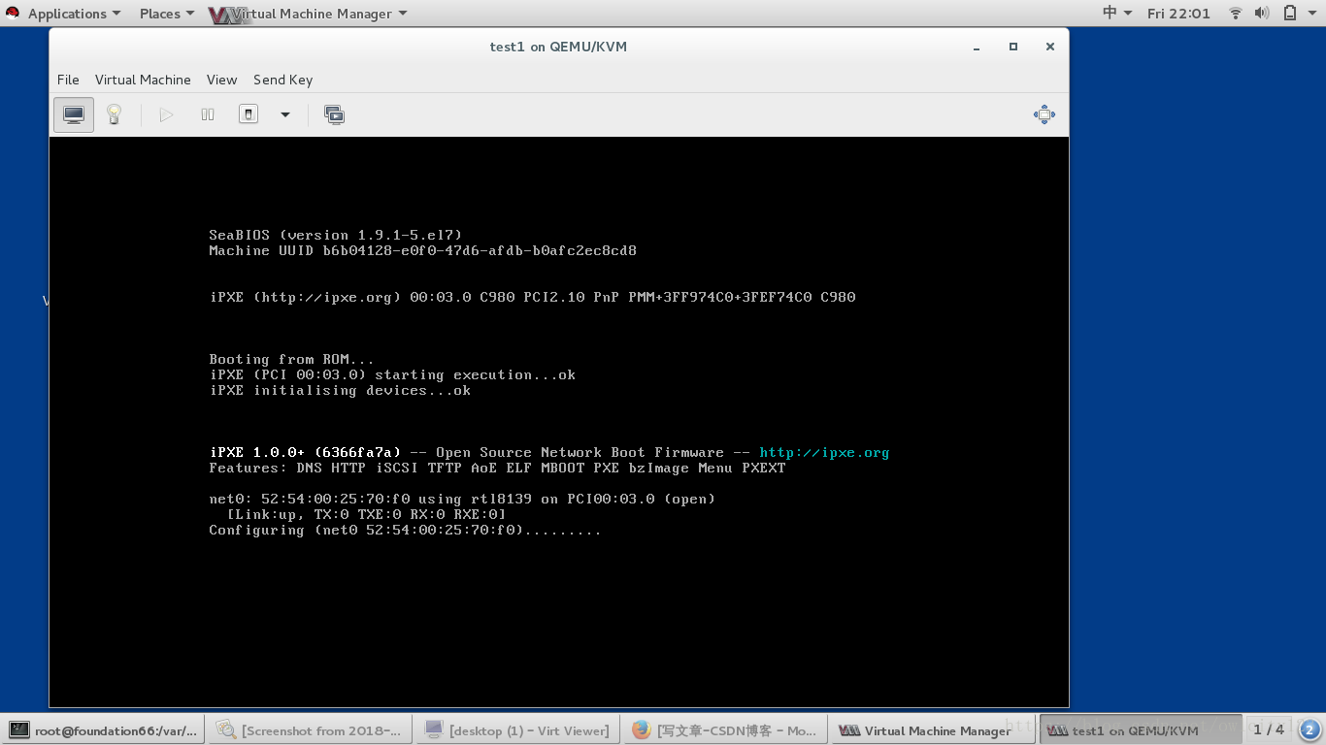Image resolution: width=1326 pixels, height=745 pixels.
Task: Click the http://ipxe.org text in console
Action: click(x=824, y=453)
